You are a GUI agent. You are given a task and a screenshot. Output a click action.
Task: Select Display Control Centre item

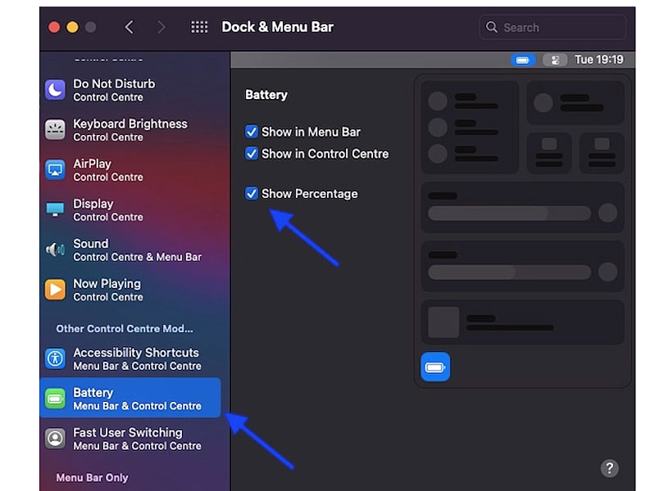tap(130, 209)
